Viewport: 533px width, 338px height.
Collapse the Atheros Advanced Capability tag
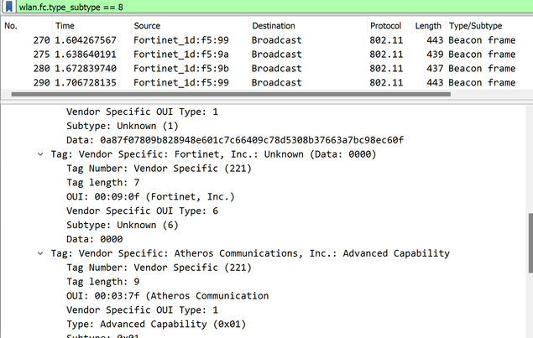click(41, 252)
